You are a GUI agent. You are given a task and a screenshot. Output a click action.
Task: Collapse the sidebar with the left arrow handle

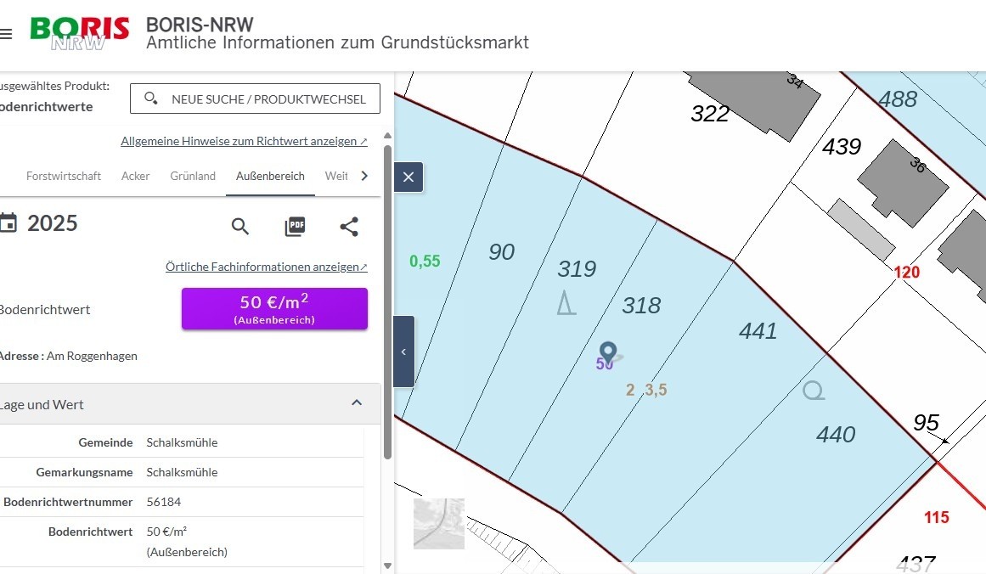tap(403, 352)
